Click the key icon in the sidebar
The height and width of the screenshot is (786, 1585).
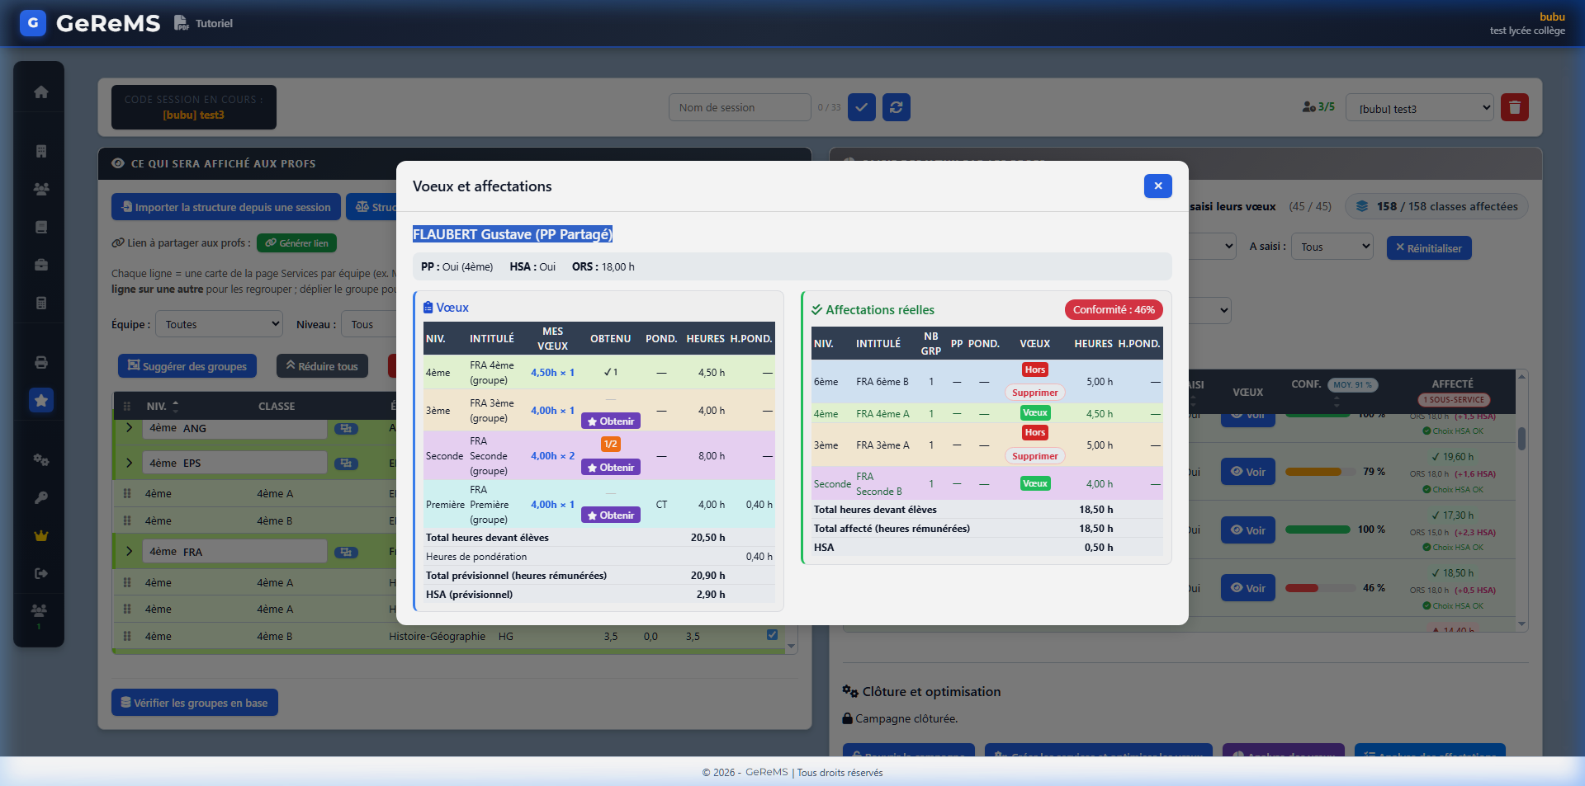coord(41,497)
